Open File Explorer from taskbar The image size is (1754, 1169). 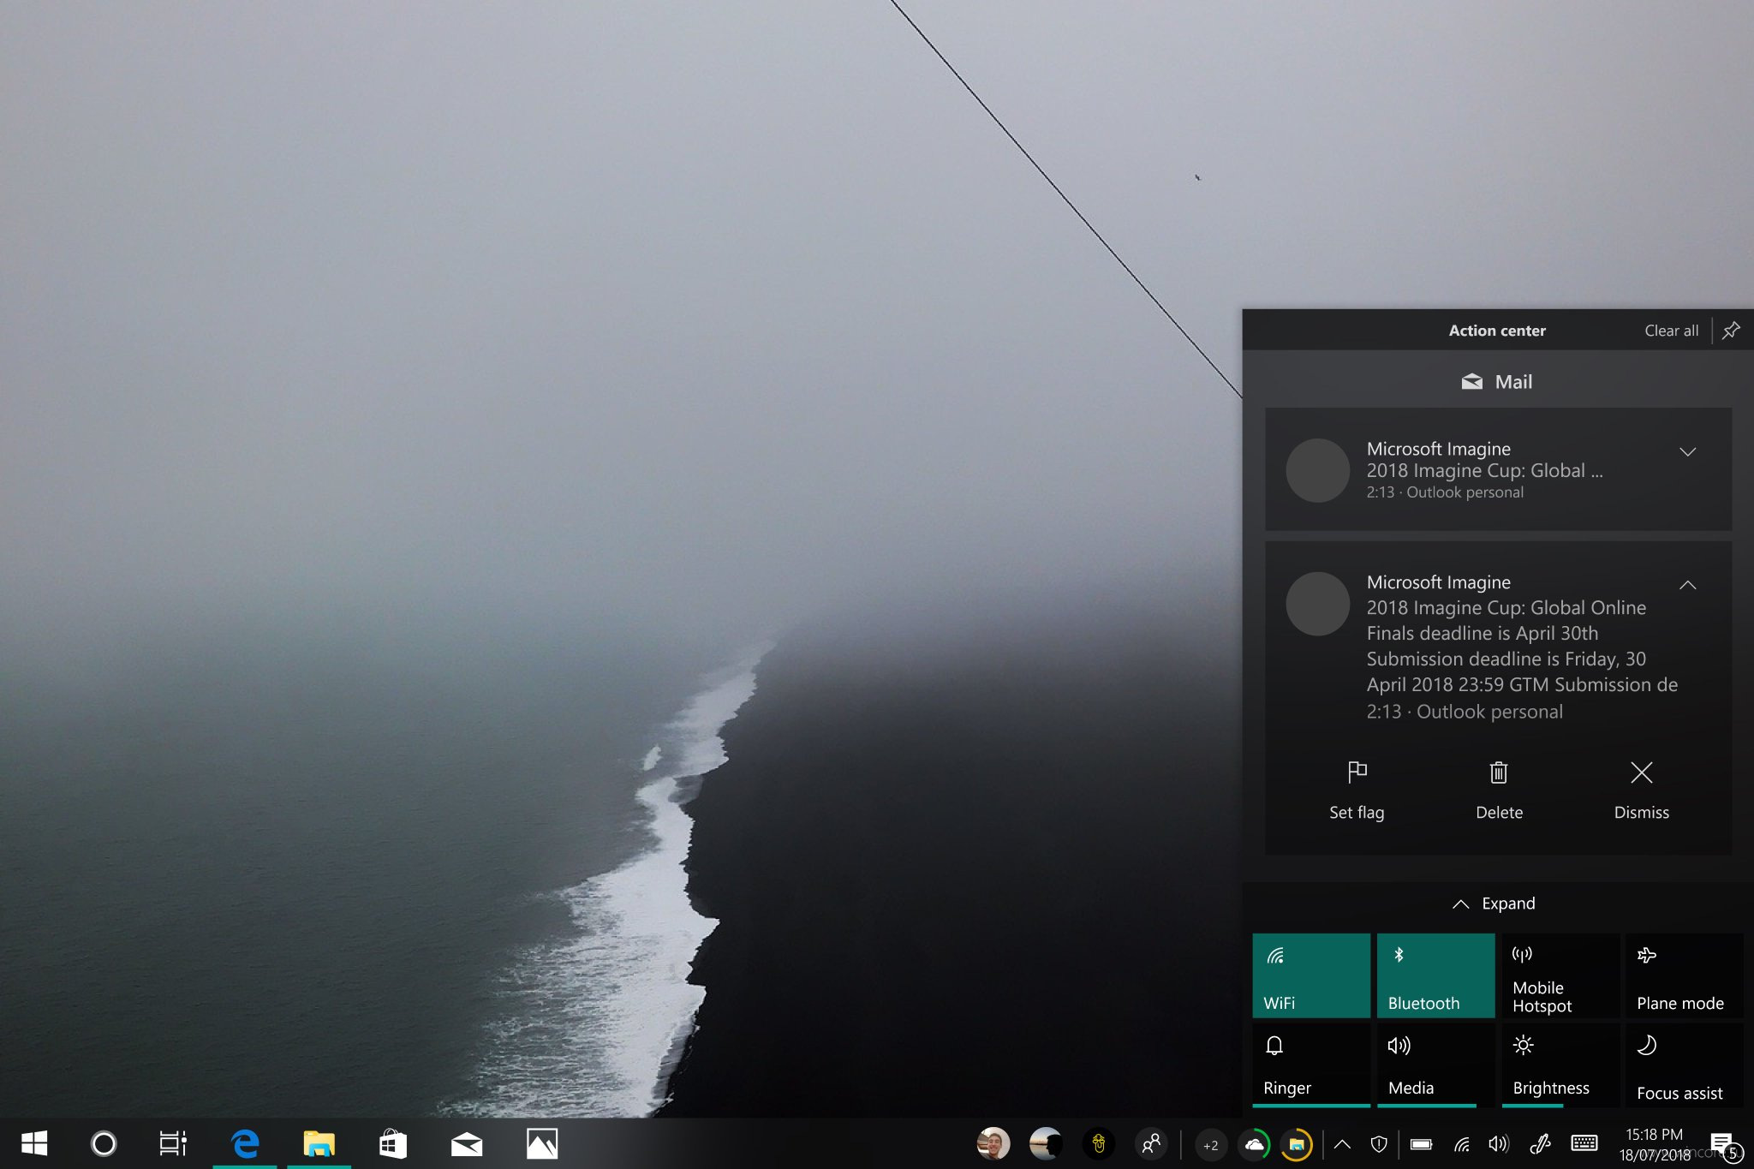(x=319, y=1143)
